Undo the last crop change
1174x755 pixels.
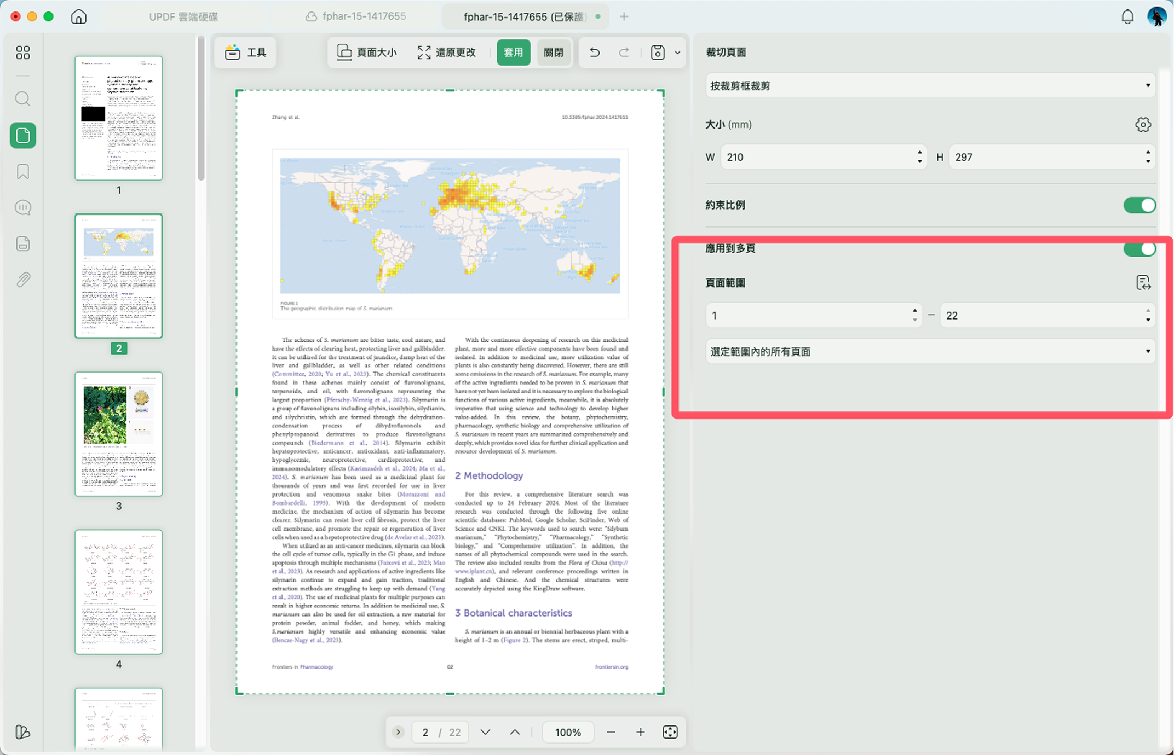tap(595, 53)
